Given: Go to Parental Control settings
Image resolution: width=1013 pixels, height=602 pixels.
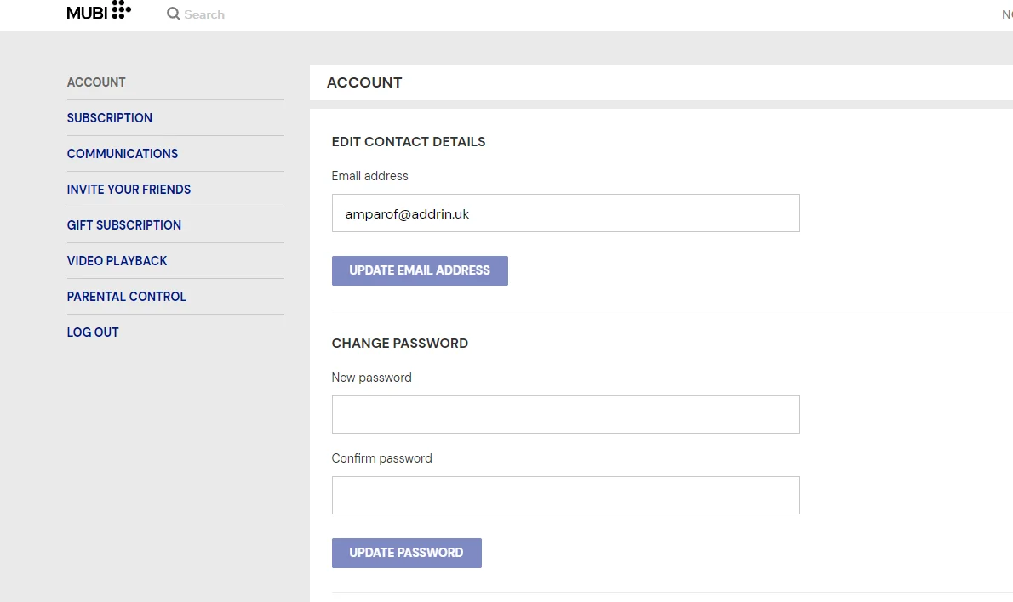Looking at the screenshot, I should click(x=127, y=296).
